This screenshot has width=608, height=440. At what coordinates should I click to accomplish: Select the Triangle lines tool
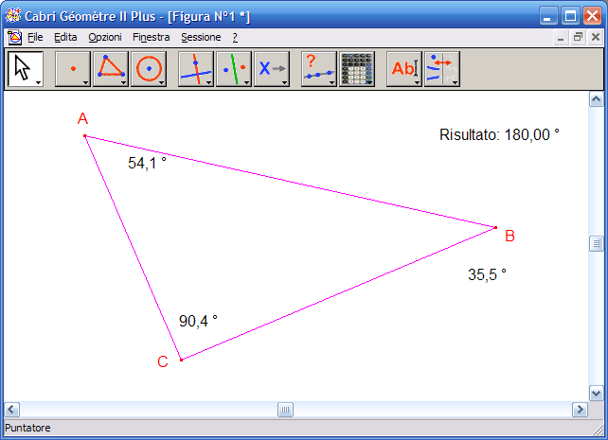(111, 68)
